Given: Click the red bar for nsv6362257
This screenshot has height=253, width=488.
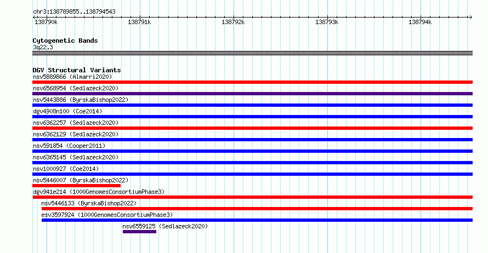Looking at the screenshot, I should coord(252,128).
